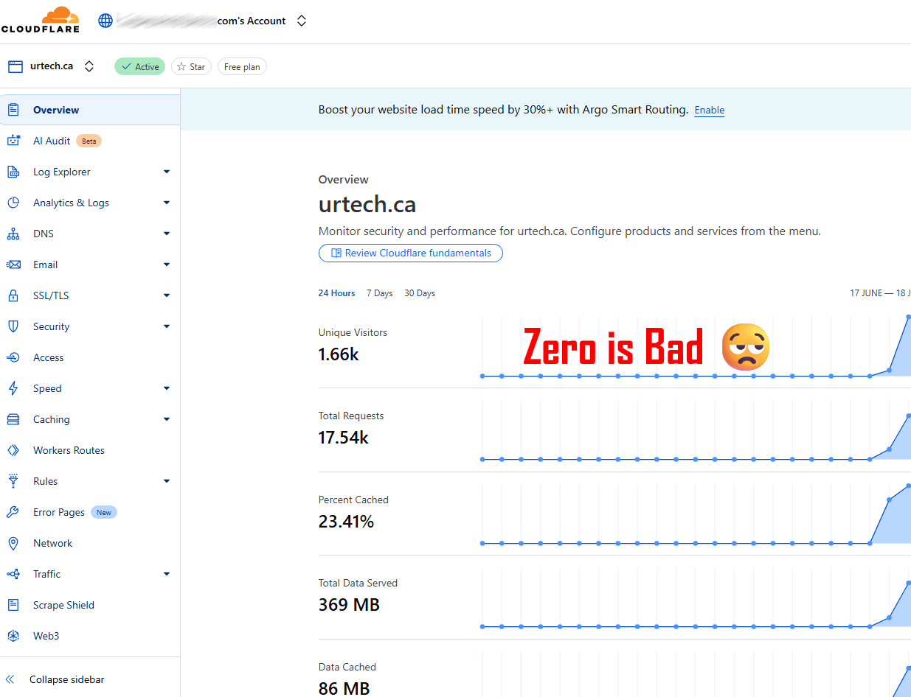911x697 pixels.
Task: Open the Overview menu item
Action: coord(56,110)
